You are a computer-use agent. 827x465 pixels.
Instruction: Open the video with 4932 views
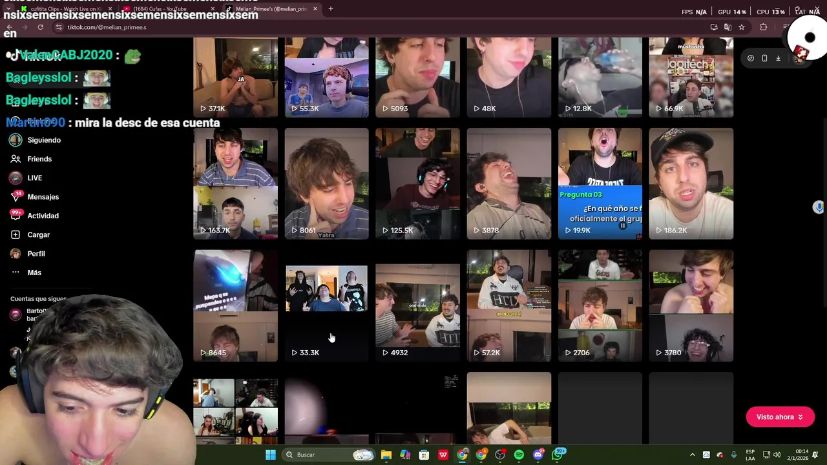[x=417, y=305]
